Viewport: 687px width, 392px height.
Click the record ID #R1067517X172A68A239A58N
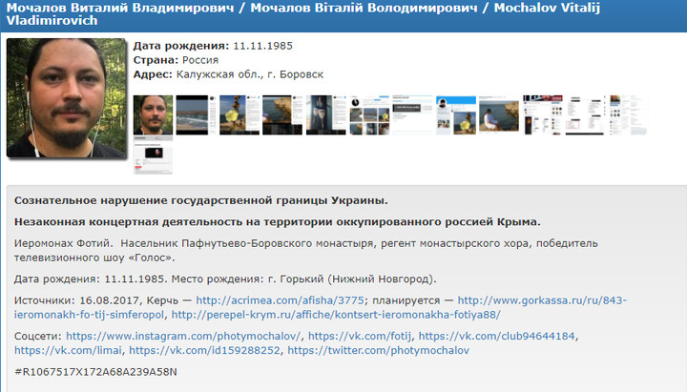[x=95, y=372]
